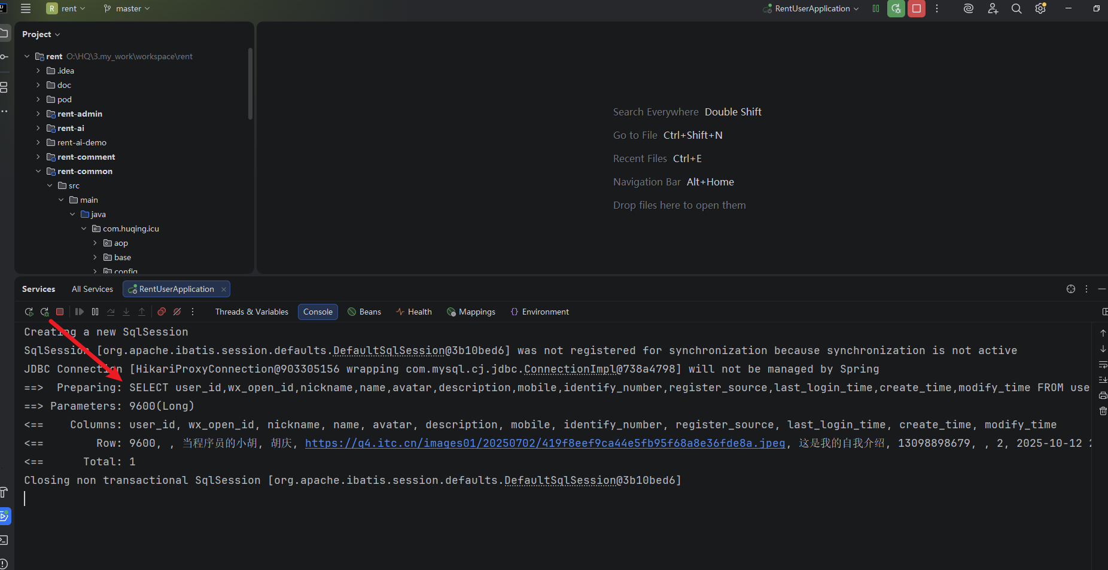Select the aop package
Image resolution: width=1108 pixels, height=570 pixels.
click(x=121, y=243)
